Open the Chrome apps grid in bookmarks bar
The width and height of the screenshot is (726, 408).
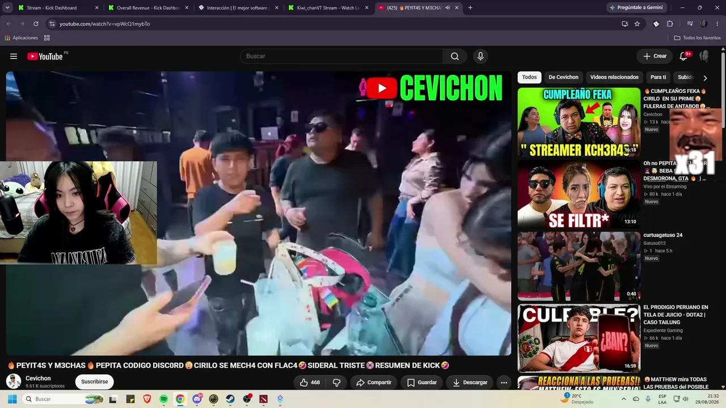tap(47, 38)
